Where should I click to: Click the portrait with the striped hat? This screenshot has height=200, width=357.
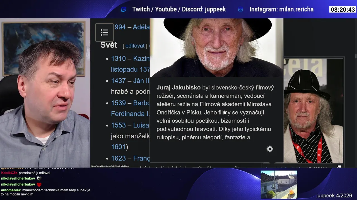click(x=313, y=111)
